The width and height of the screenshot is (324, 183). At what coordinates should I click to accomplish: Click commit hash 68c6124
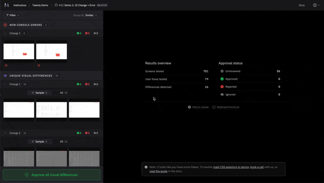tap(102, 5)
